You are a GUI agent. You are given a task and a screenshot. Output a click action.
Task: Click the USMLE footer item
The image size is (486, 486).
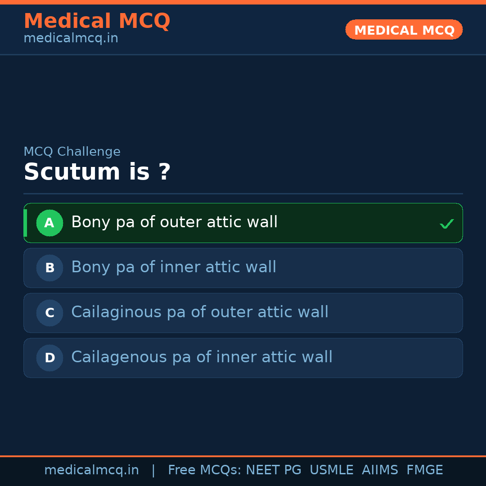tap(332, 470)
